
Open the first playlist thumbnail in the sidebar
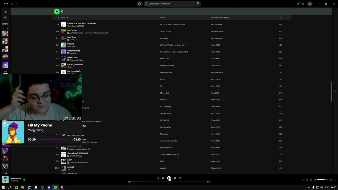point(5,26)
